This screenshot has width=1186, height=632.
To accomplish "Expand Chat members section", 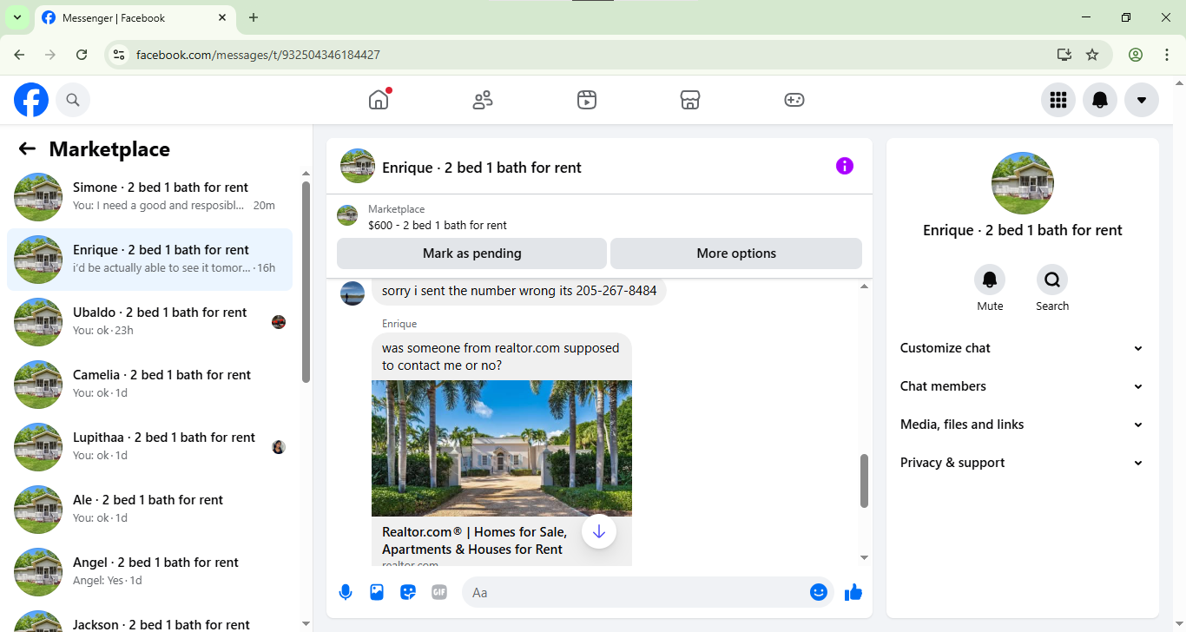I will tap(1023, 386).
